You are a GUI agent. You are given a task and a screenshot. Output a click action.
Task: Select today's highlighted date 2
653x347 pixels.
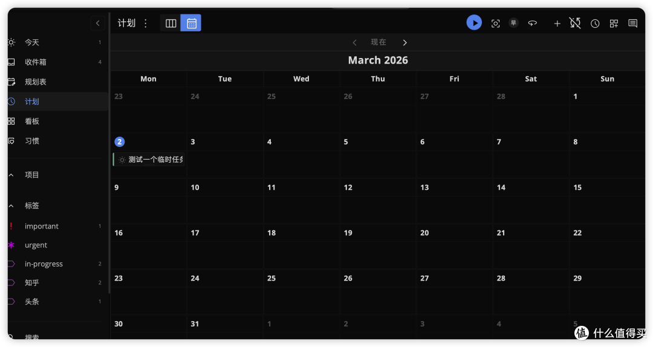tap(120, 141)
